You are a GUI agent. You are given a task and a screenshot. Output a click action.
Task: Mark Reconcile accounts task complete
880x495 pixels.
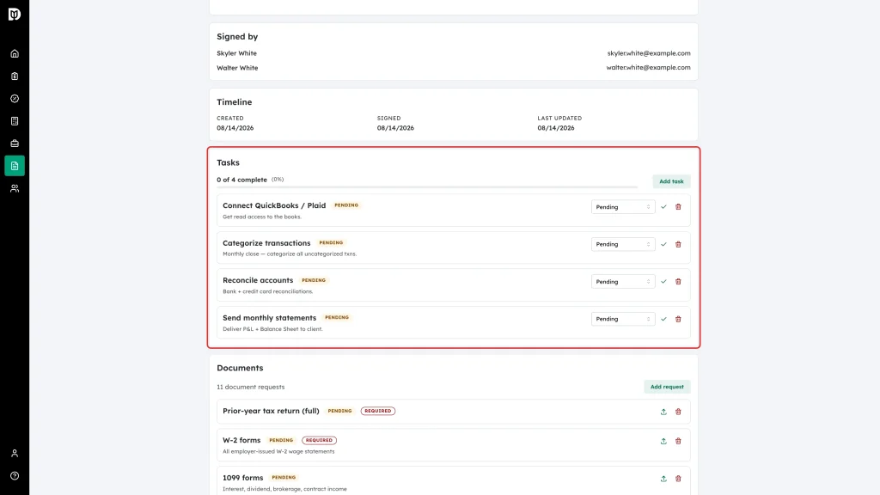[x=664, y=282]
